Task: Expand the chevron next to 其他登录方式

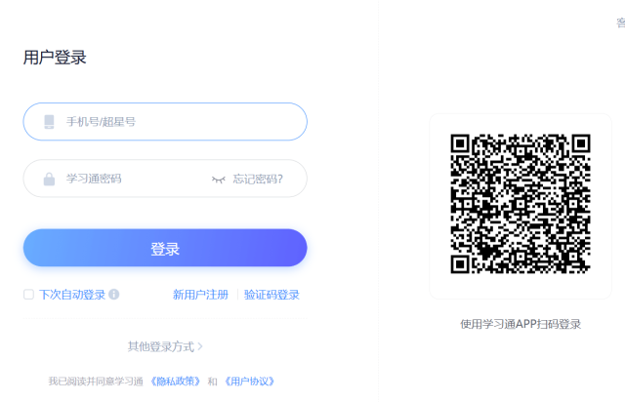Action: coord(200,346)
